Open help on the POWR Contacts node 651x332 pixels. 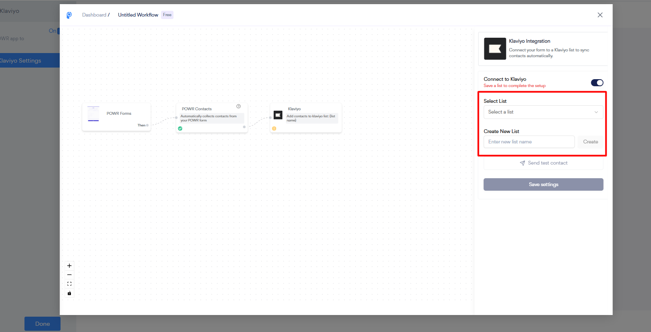point(238,107)
